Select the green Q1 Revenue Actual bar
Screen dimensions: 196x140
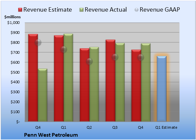(68, 78)
